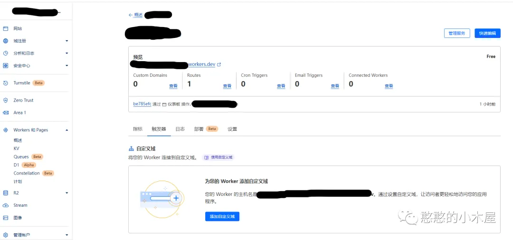Click the Area 1 envelope icon
The image size is (513, 240).
pyautogui.click(x=6, y=113)
